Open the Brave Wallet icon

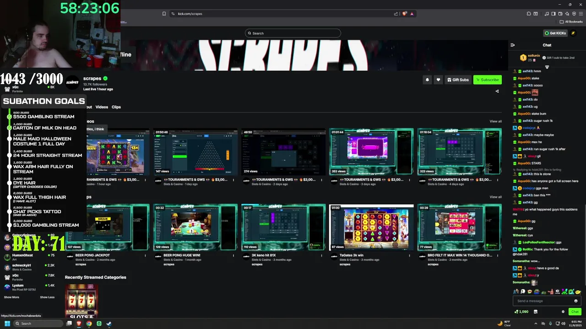coord(560,14)
